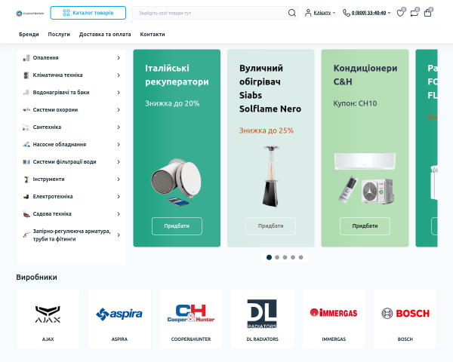Open the Послуги menu item
This screenshot has height=362, width=453.
tap(59, 35)
